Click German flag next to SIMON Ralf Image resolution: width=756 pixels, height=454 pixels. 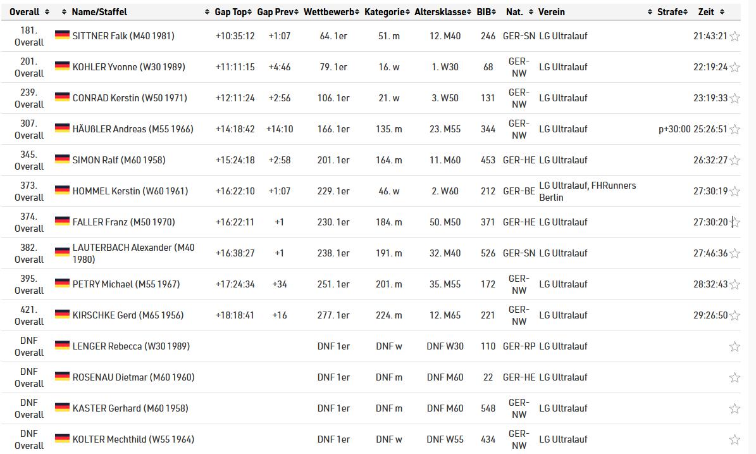62,160
